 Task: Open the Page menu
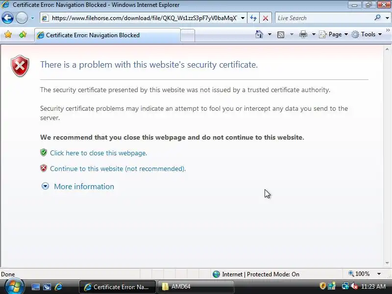pos(334,34)
